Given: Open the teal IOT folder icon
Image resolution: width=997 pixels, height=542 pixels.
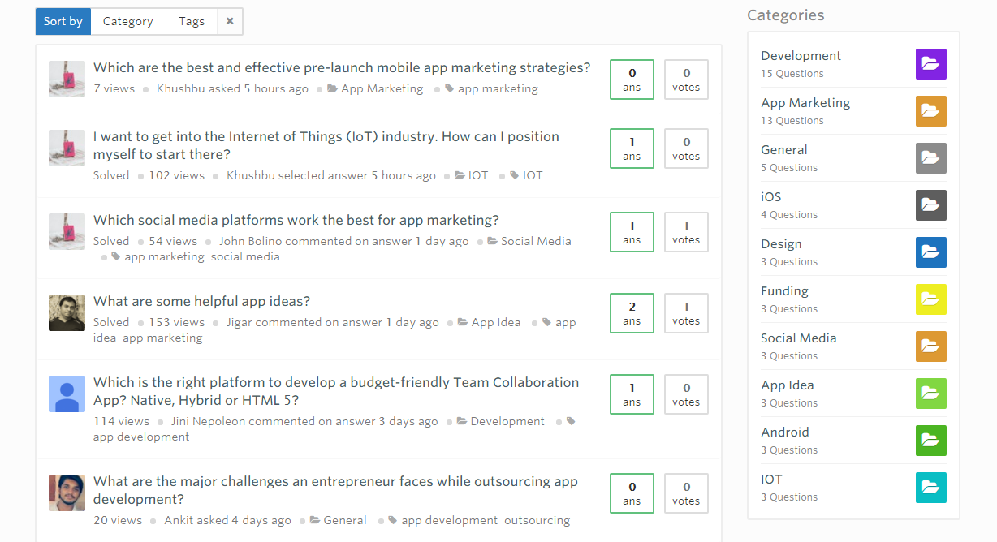Looking at the screenshot, I should coord(930,488).
